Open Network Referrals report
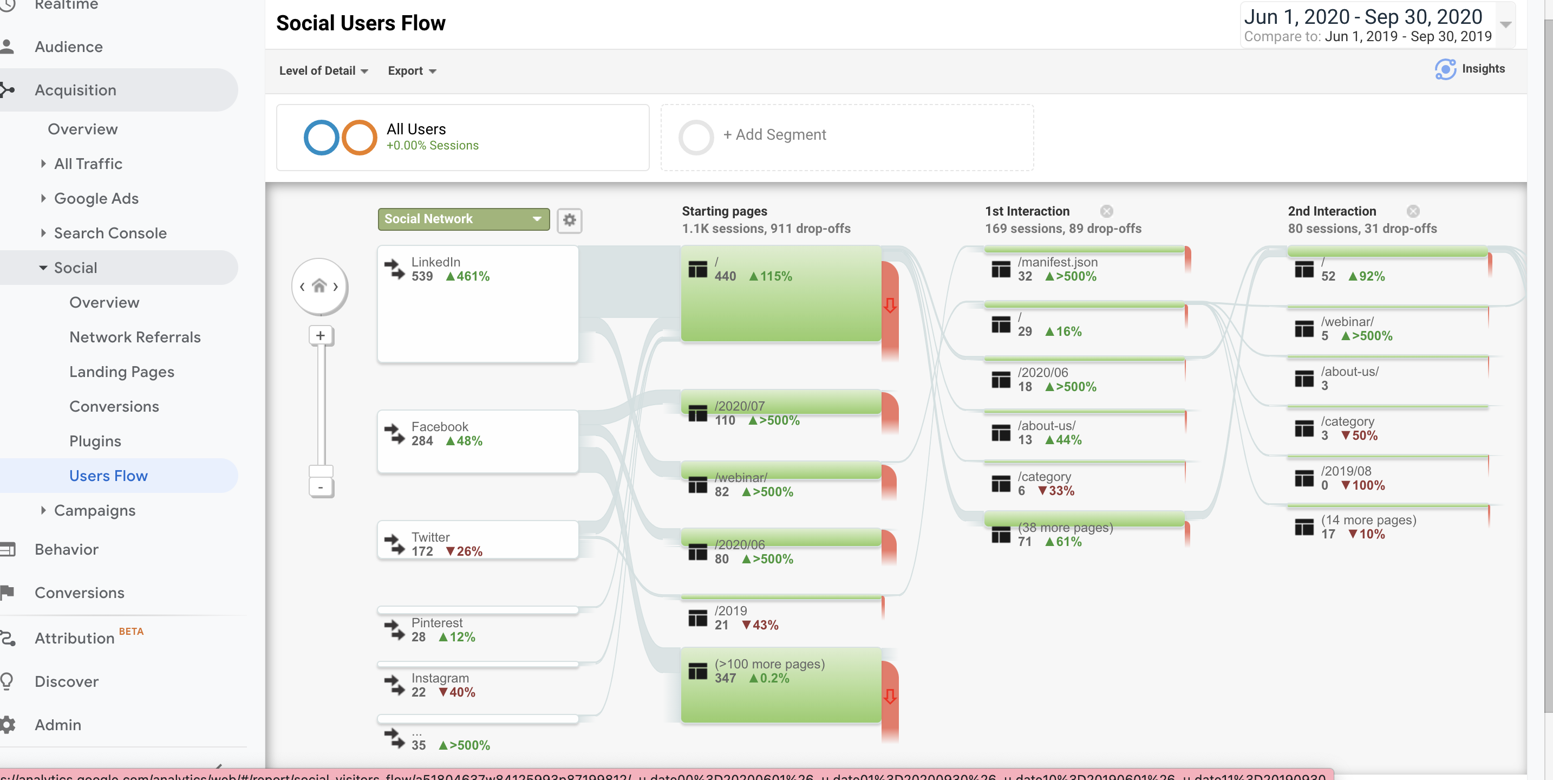1553x780 pixels. (x=135, y=336)
